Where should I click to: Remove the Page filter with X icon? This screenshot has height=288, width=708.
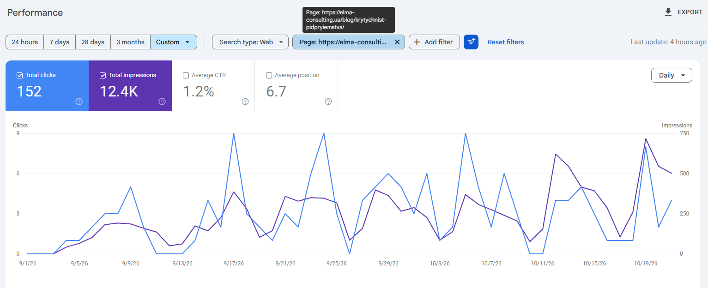[x=397, y=42]
